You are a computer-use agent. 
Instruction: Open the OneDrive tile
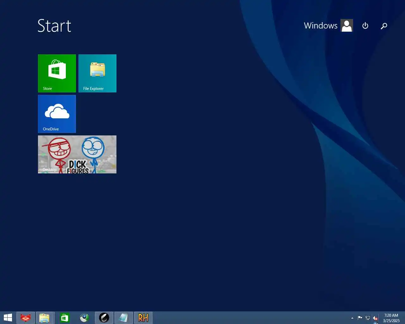pyautogui.click(x=57, y=114)
